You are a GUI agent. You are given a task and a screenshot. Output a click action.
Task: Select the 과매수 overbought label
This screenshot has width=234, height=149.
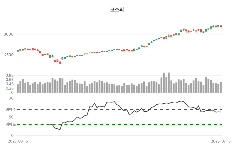point(10,110)
